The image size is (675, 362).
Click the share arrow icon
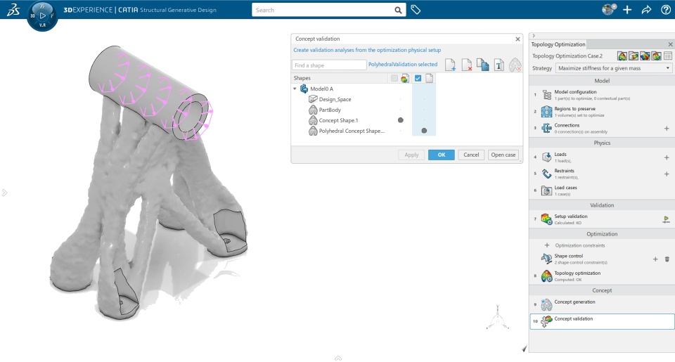click(x=646, y=9)
